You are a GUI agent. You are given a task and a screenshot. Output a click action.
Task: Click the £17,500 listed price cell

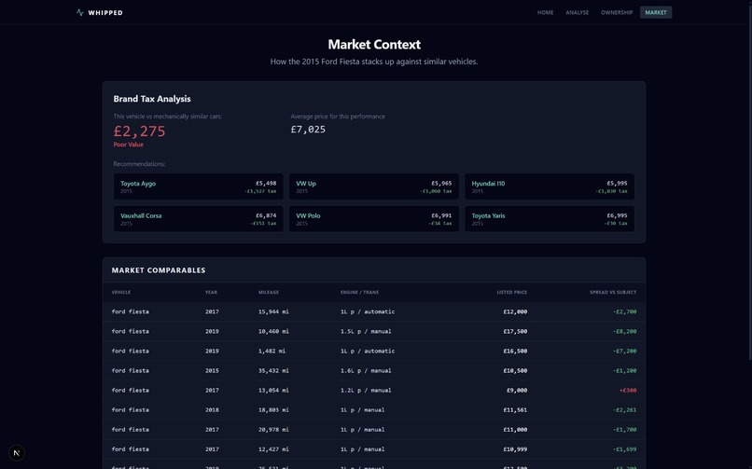(515, 332)
